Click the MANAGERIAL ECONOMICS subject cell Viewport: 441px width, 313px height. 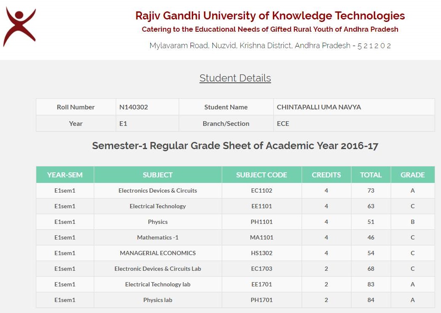pos(158,253)
